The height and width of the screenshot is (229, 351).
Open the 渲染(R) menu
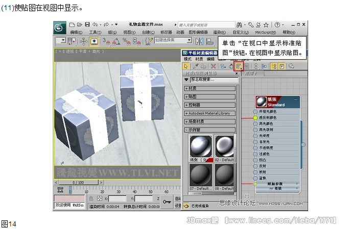coord(219,33)
